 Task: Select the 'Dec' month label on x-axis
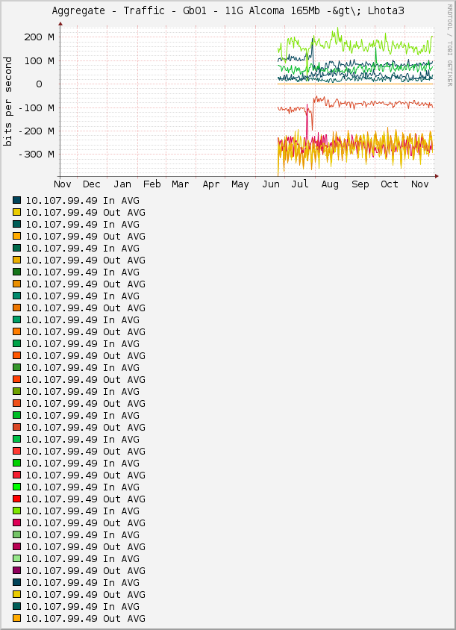[x=92, y=184]
